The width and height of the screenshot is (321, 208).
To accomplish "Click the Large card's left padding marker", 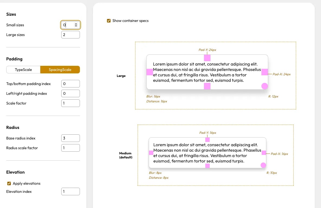I will coord(150,72).
